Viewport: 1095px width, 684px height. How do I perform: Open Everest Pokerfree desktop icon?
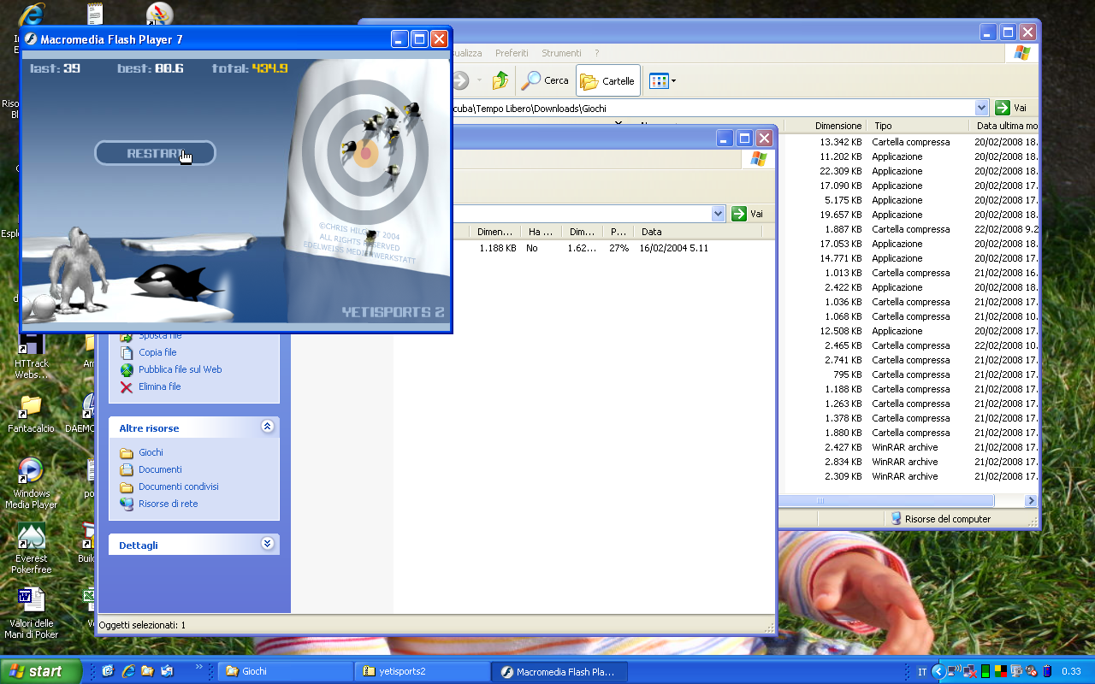[32, 548]
